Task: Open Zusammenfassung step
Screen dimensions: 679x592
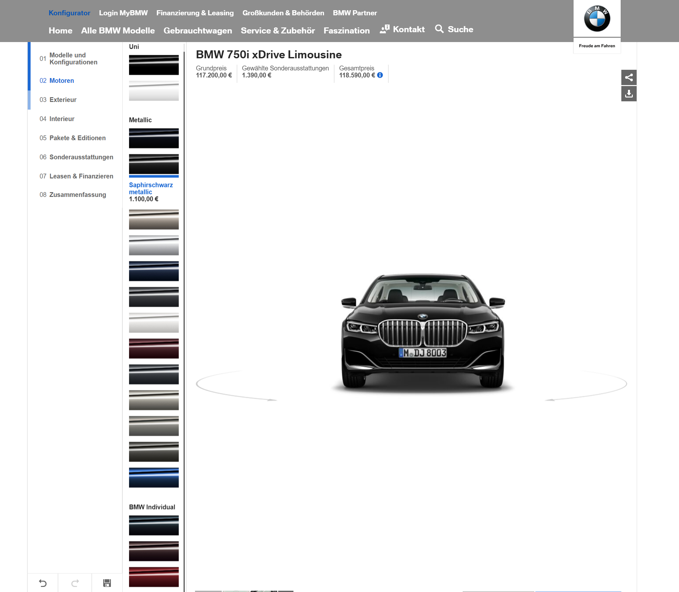Action: coord(77,195)
